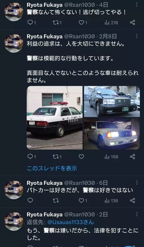The width and height of the screenshot is (144, 247).
Task: Click このスレッドを表示 link
Action: (x=52, y=168)
